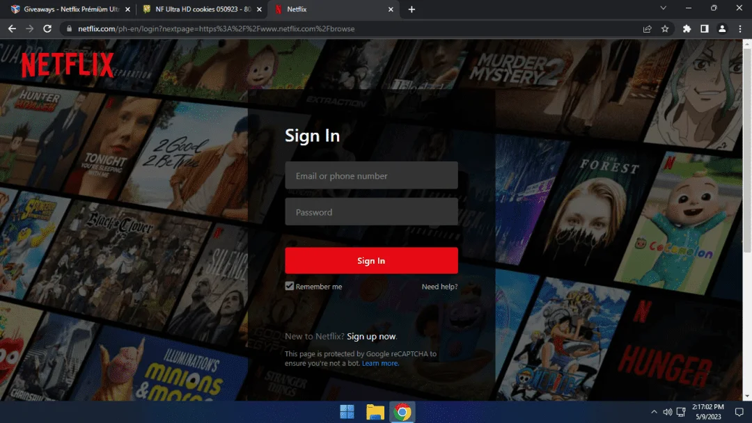The width and height of the screenshot is (752, 423).
Task: Click the Chrome taskbar icon
Action: pyautogui.click(x=402, y=411)
